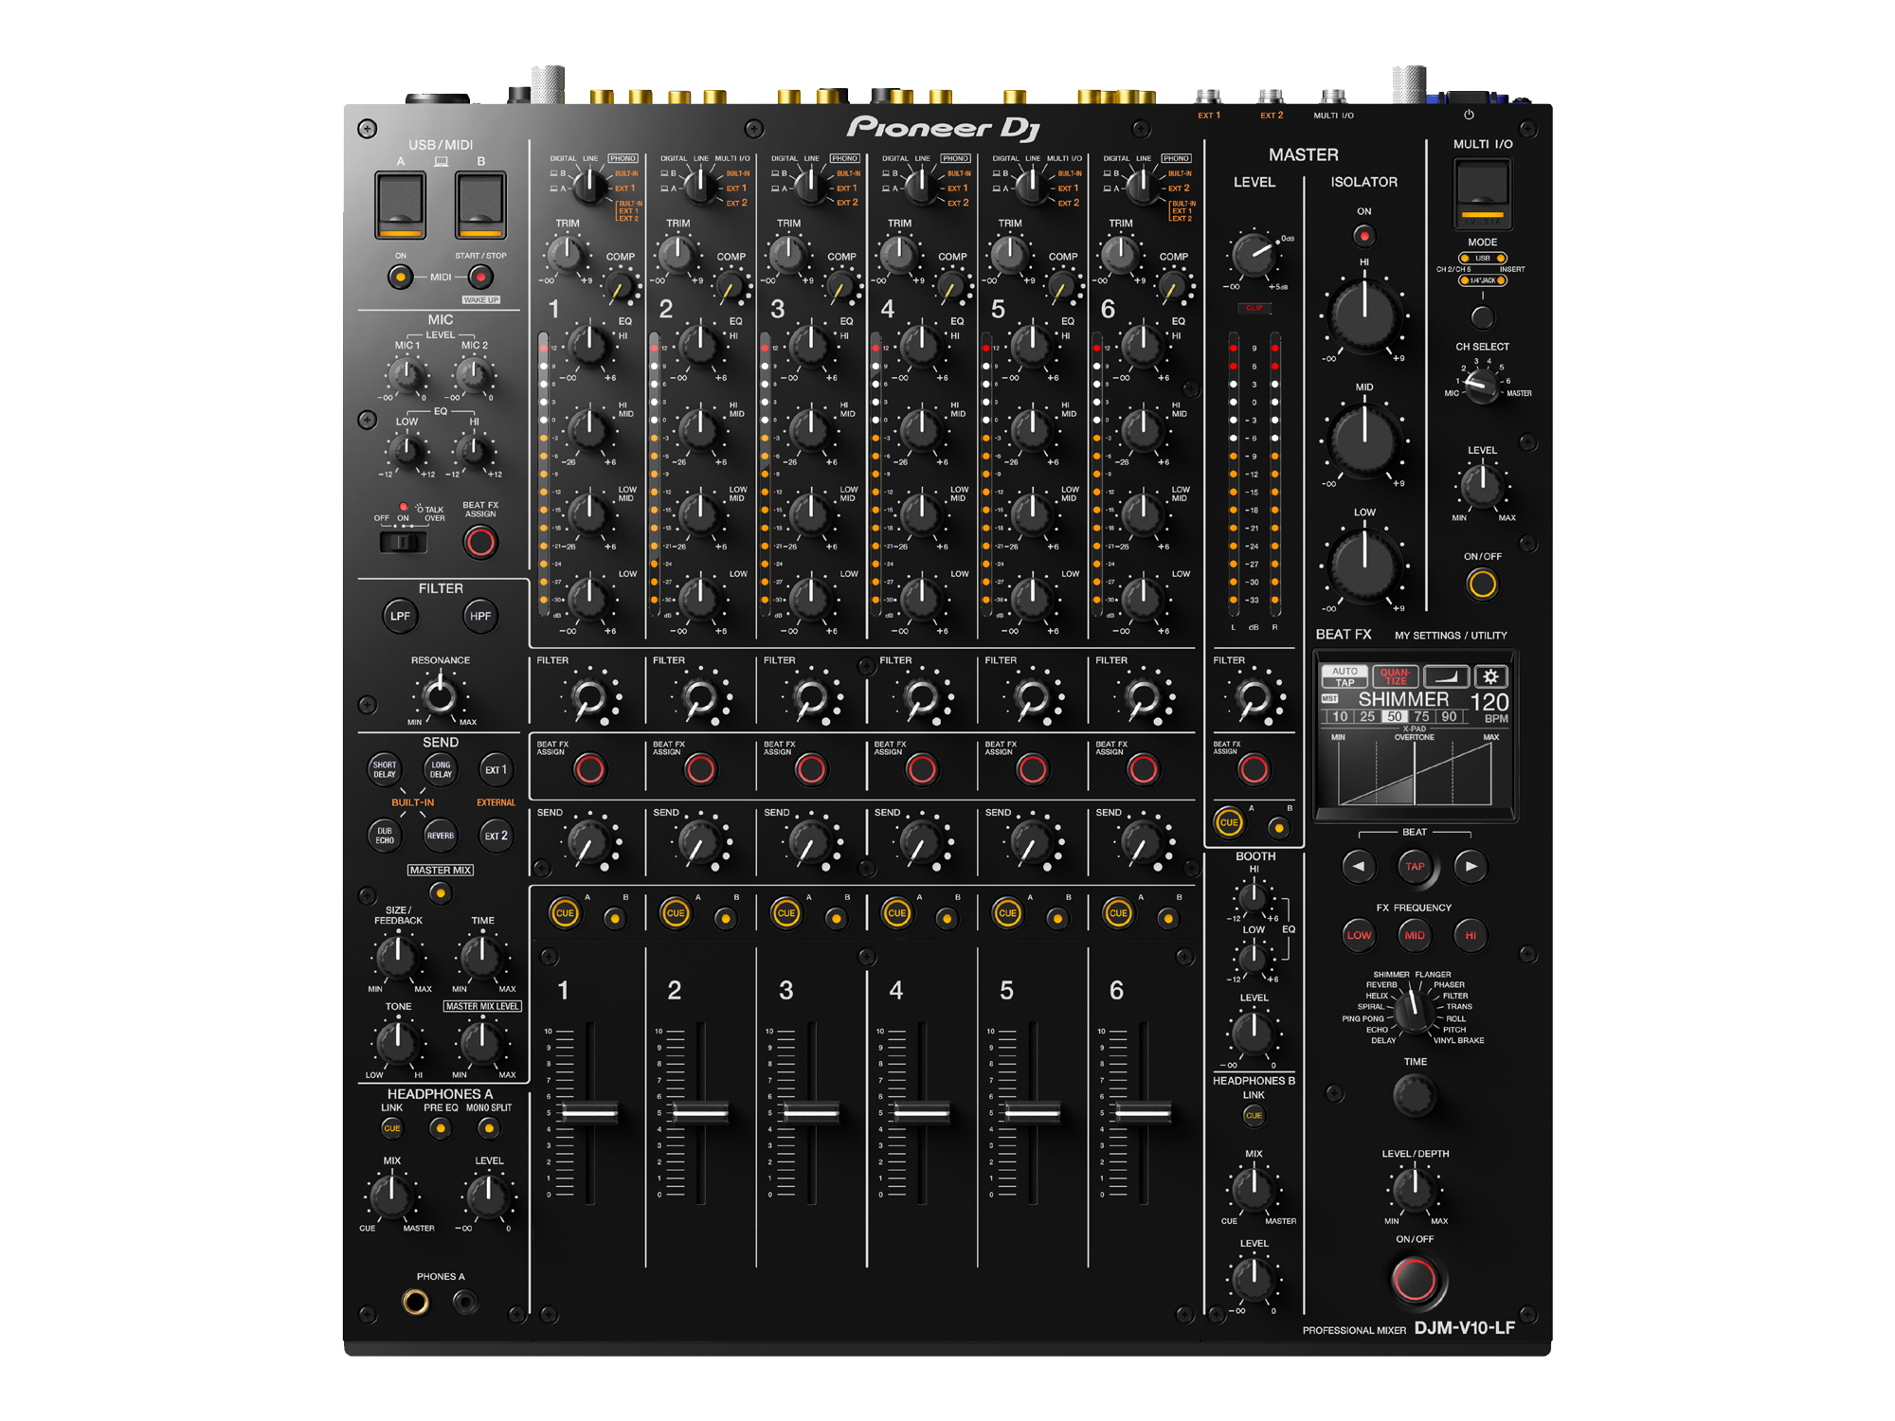Toggle the Beat FX ON/OFF button

pyautogui.click(x=1414, y=1280)
